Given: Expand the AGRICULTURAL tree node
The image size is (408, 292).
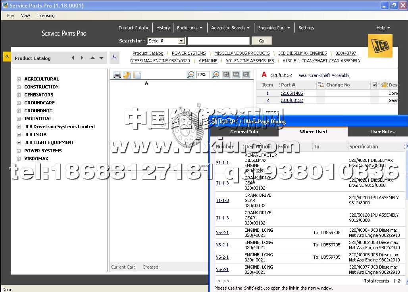Looking at the screenshot, I should (x=19, y=79).
